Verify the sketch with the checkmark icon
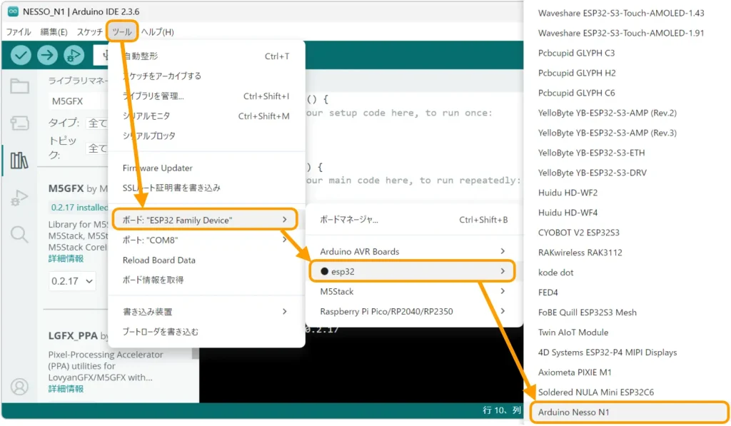The width and height of the screenshot is (731, 426). pyautogui.click(x=21, y=54)
